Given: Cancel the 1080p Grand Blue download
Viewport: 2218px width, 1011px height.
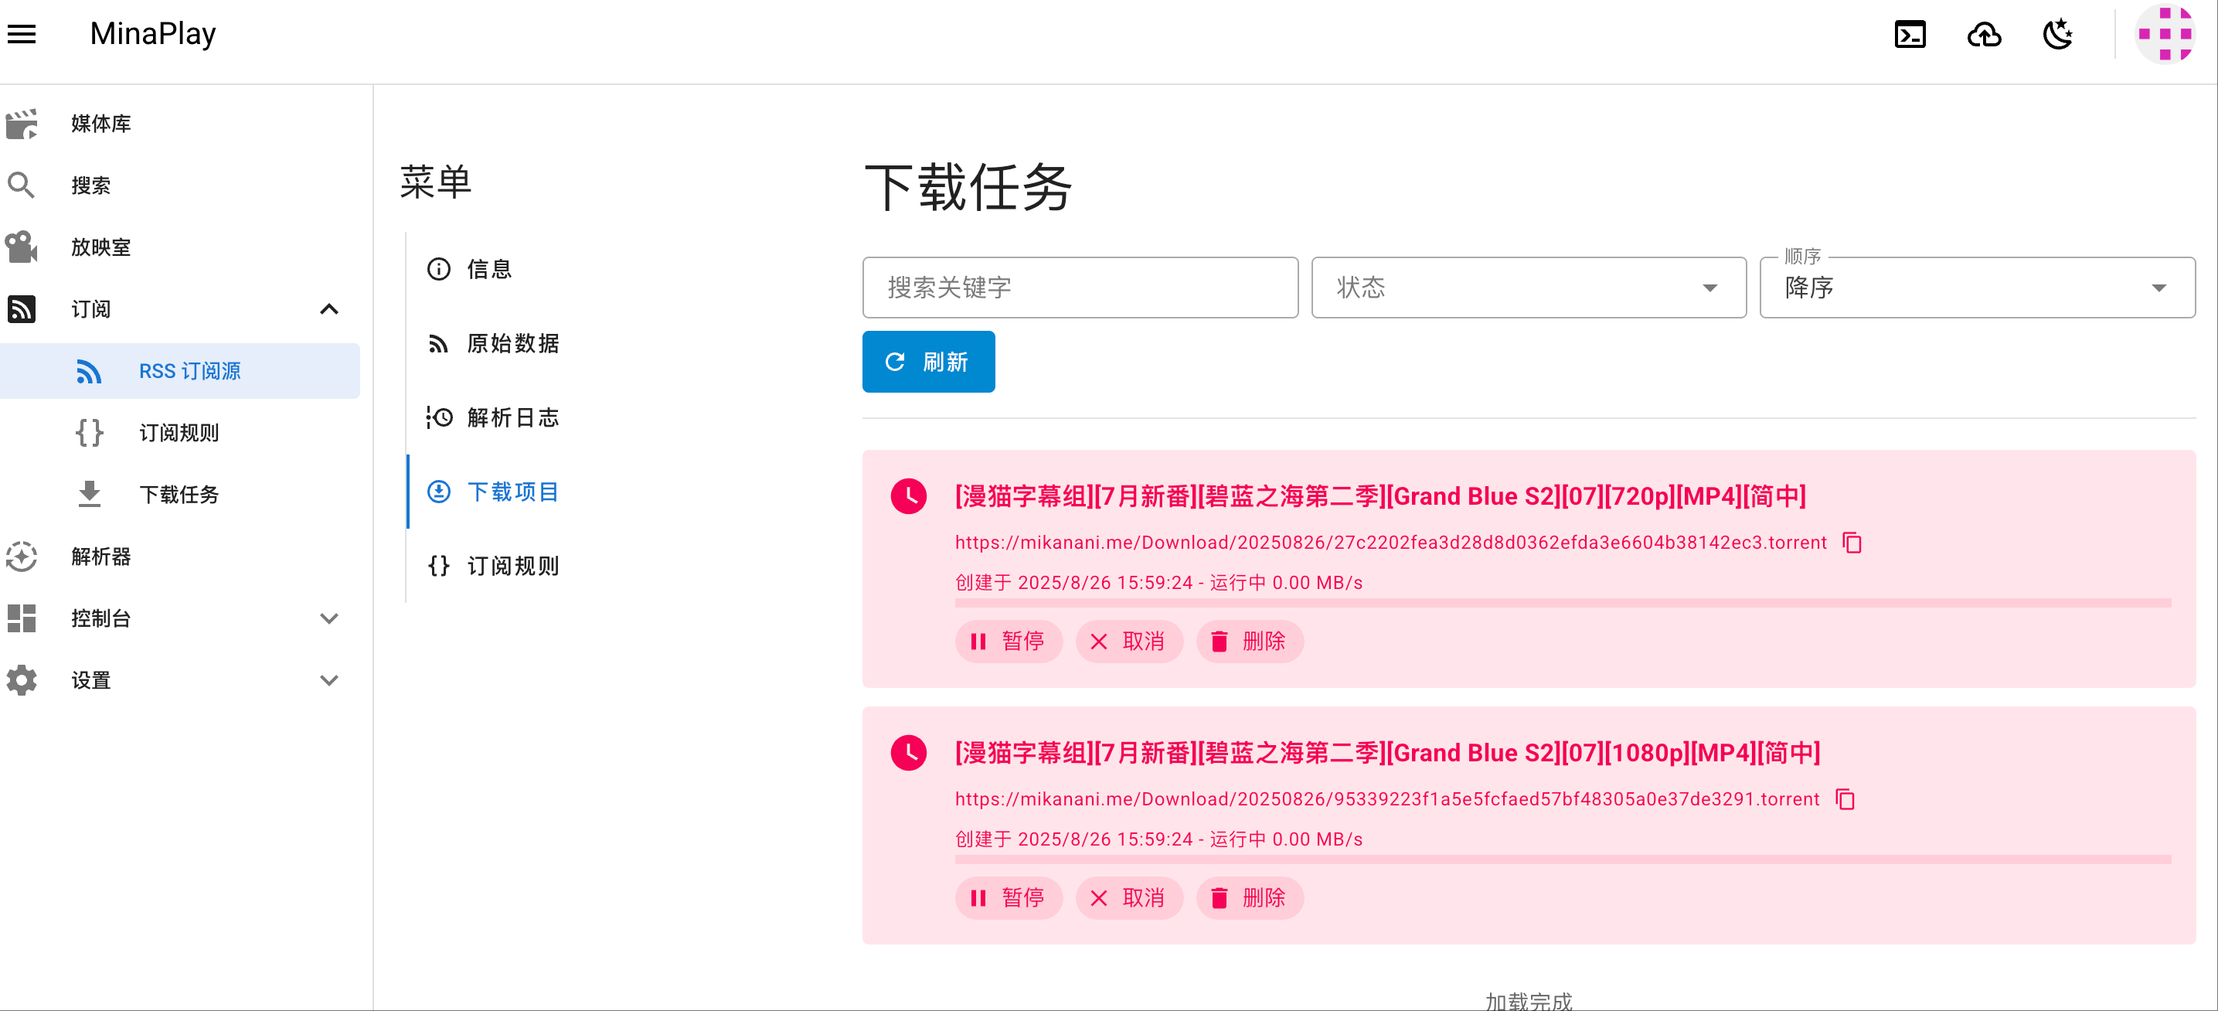Looking at the screenshot, I should 1129,898.
